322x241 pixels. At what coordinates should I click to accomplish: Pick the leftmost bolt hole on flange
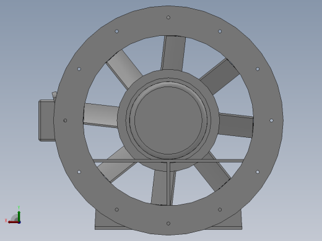tap(65, 120)
